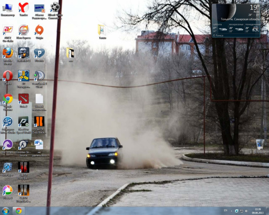The height and width of the screenshot is (215, 269).
Task: Launch the KMPlayer shortcut
Action: 8,170
